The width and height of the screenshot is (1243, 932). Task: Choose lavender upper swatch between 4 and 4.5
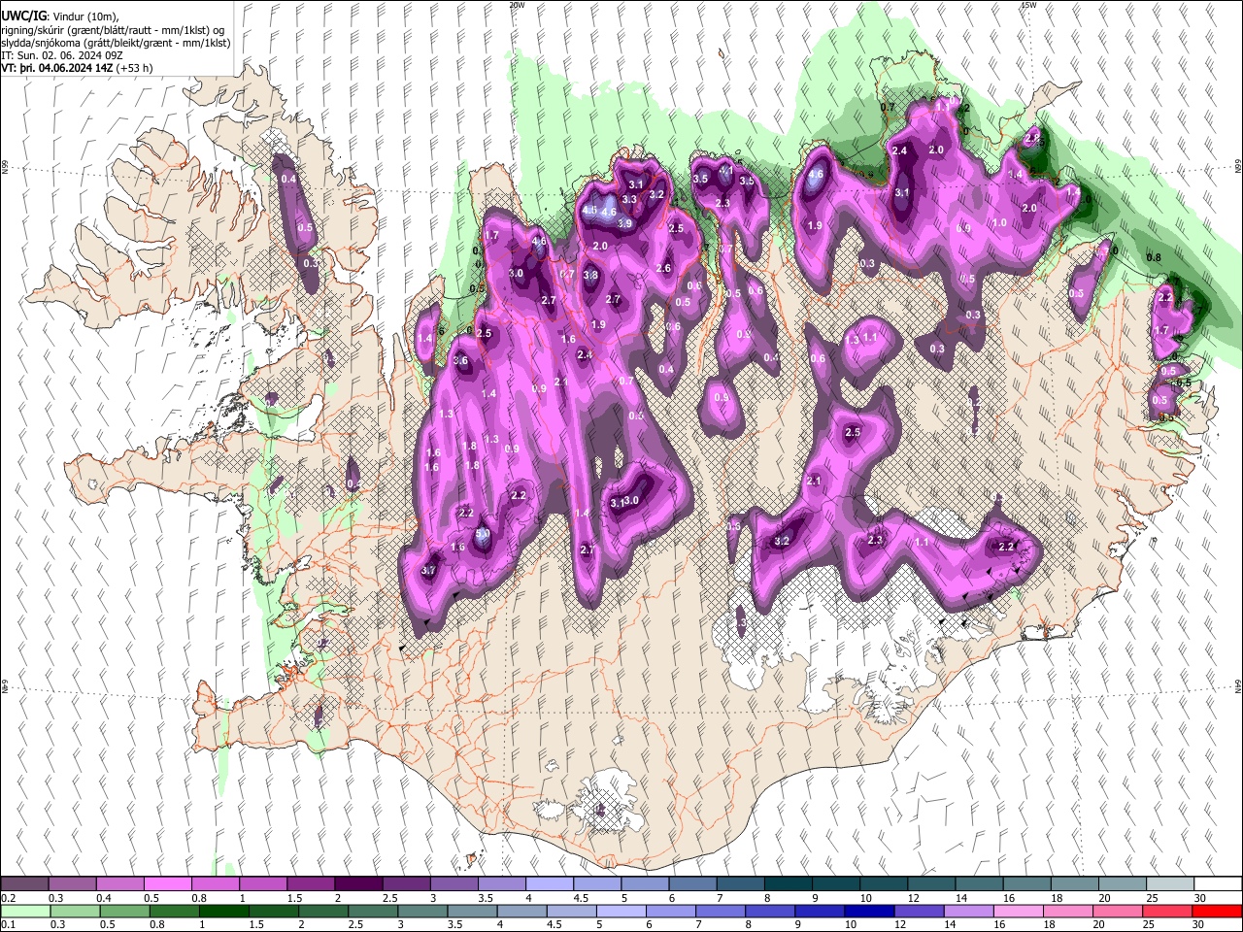(549, 883)
